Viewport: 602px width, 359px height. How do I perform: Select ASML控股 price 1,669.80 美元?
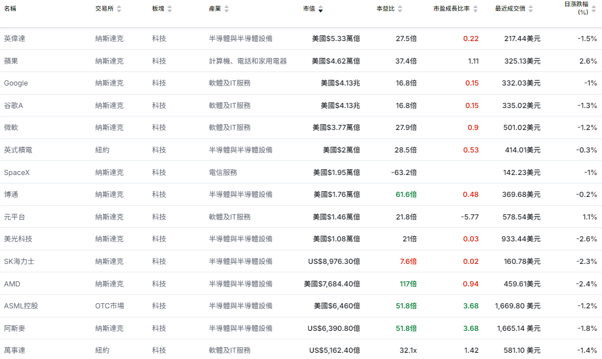tap(518, 306)
